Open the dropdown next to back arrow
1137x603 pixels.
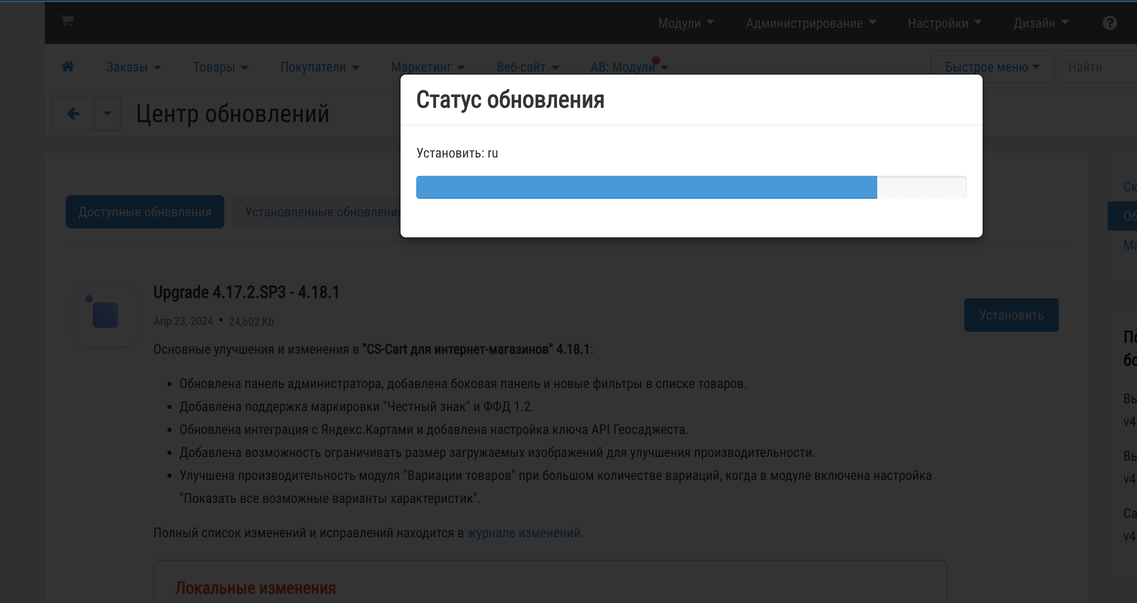pos(107,114)
